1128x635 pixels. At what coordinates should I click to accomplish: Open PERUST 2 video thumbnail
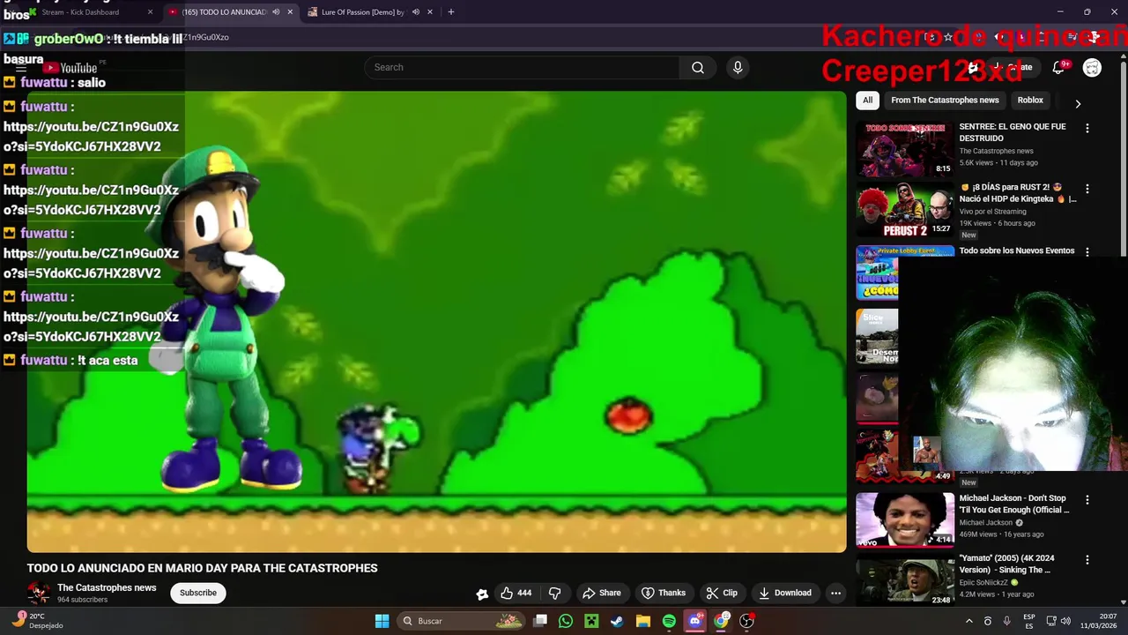[x=905, y=210]
